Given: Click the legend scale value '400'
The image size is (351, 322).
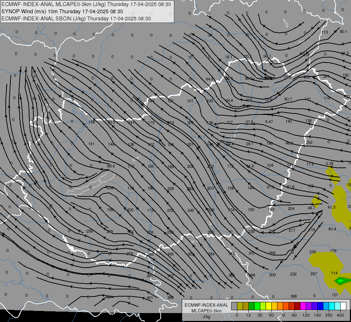Looking at the screenshot, I should click(340, 315).
